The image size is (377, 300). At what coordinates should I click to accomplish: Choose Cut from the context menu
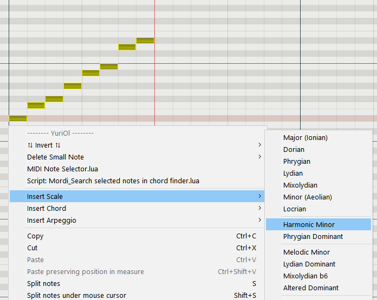137,248
